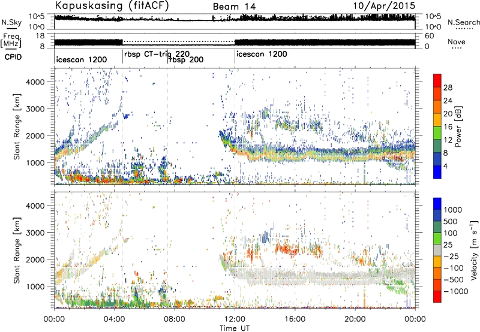Screen dimensions: 480x332
Task: Click the '500' velocity colorbar tick
Action: coord(451,221)
